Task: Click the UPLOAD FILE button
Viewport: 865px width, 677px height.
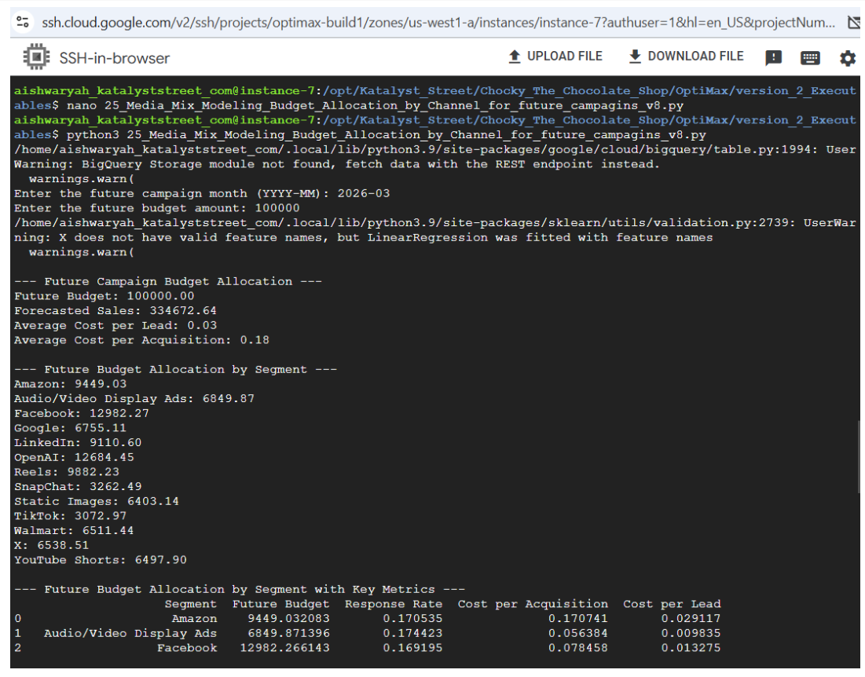Action: tap(555, 57)
